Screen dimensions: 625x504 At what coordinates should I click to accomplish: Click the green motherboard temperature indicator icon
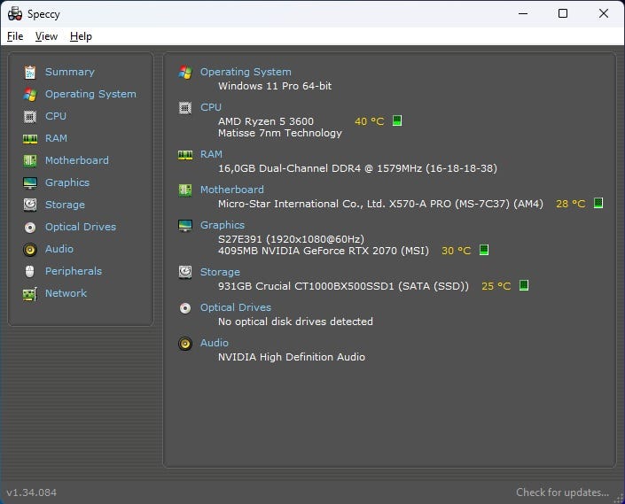(598, 203)
